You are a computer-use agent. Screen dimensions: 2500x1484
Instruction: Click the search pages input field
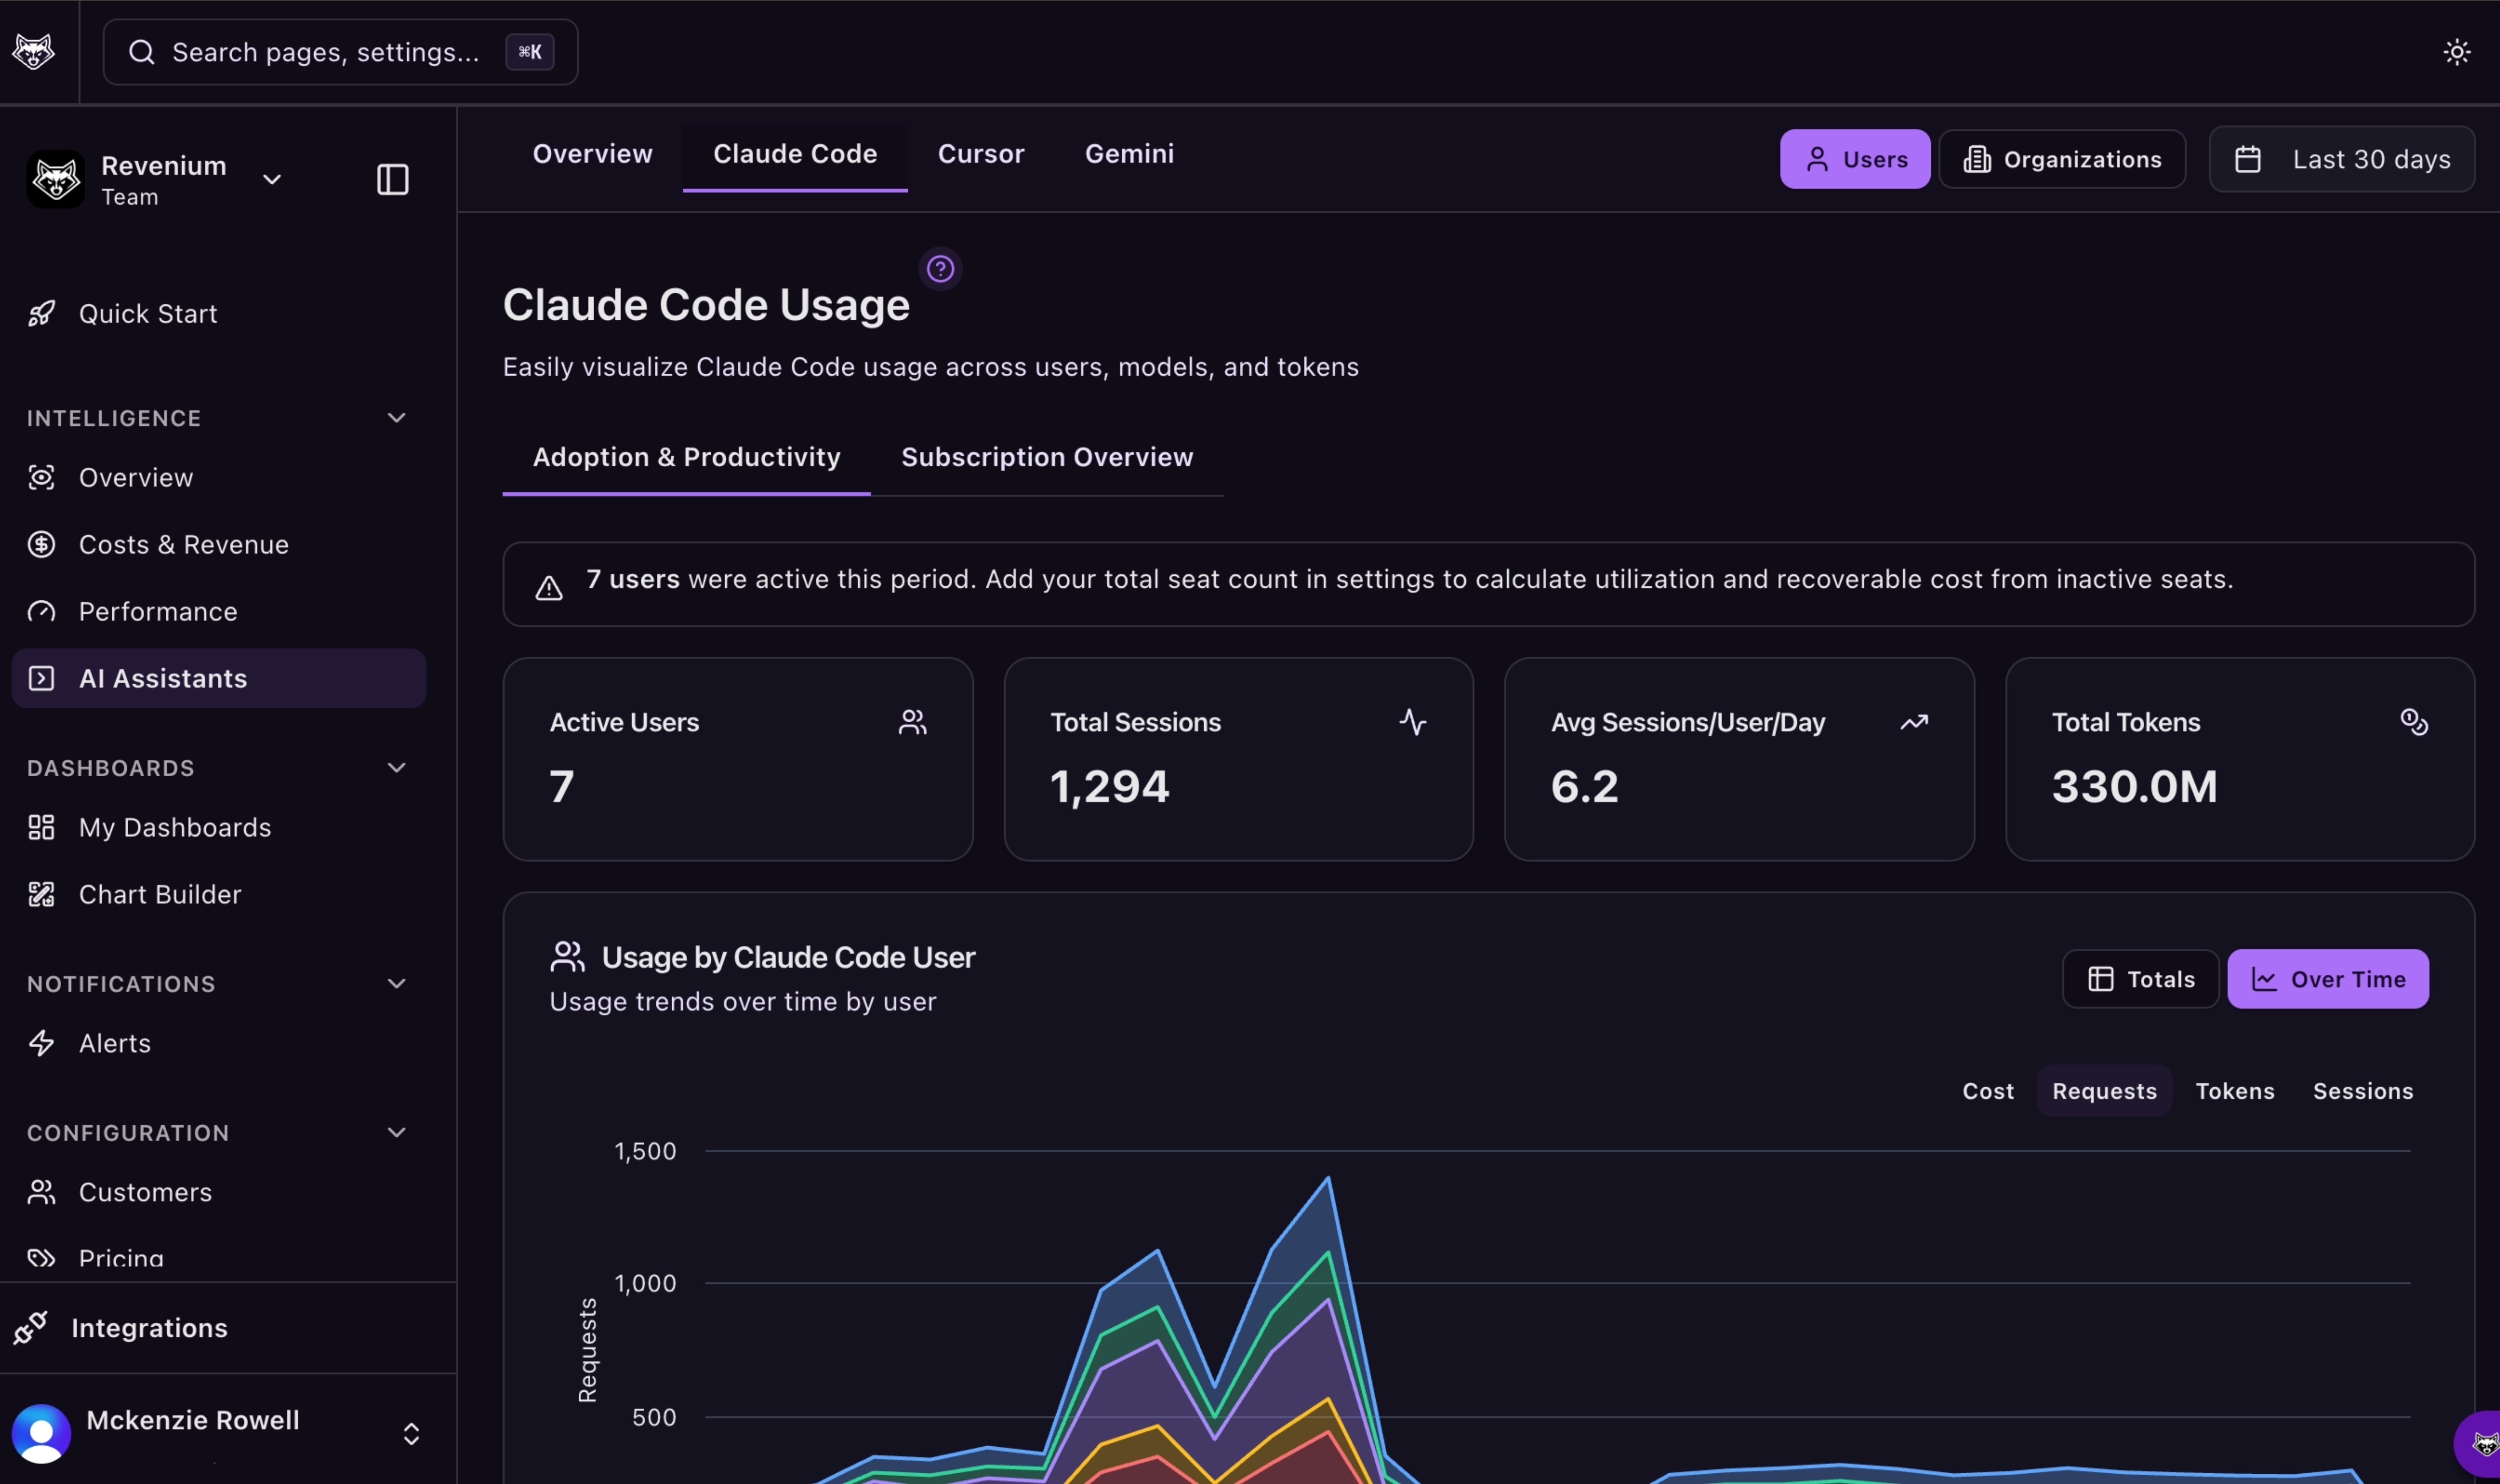[x=325, y=52]
